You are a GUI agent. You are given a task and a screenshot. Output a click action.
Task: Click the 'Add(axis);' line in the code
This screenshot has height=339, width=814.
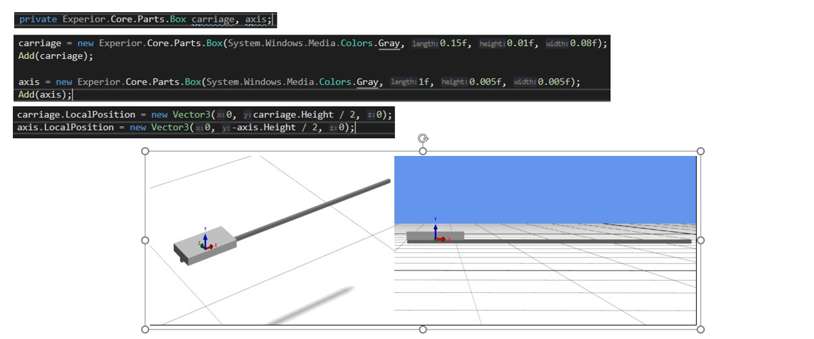45,94
